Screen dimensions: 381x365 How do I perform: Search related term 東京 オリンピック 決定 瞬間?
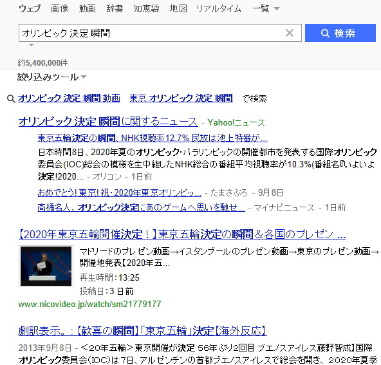click(x=181, y=98)
